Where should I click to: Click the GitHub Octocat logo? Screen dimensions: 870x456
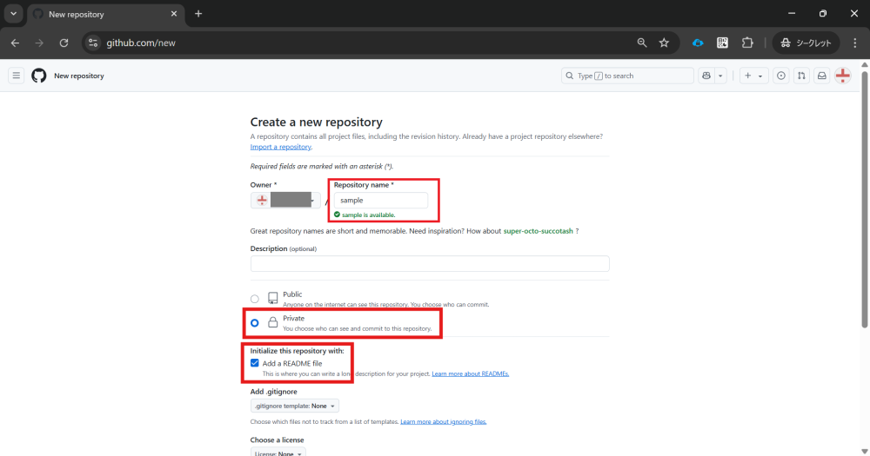(x=39, y=76)
